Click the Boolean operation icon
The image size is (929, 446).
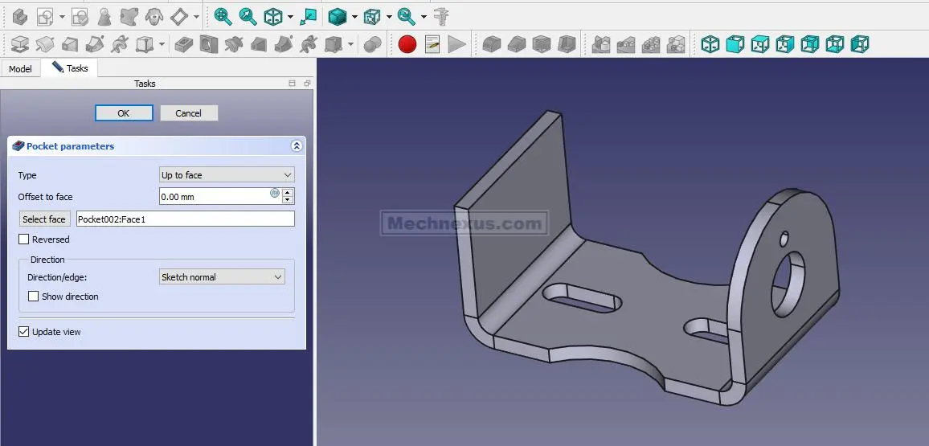pos(372,44)
